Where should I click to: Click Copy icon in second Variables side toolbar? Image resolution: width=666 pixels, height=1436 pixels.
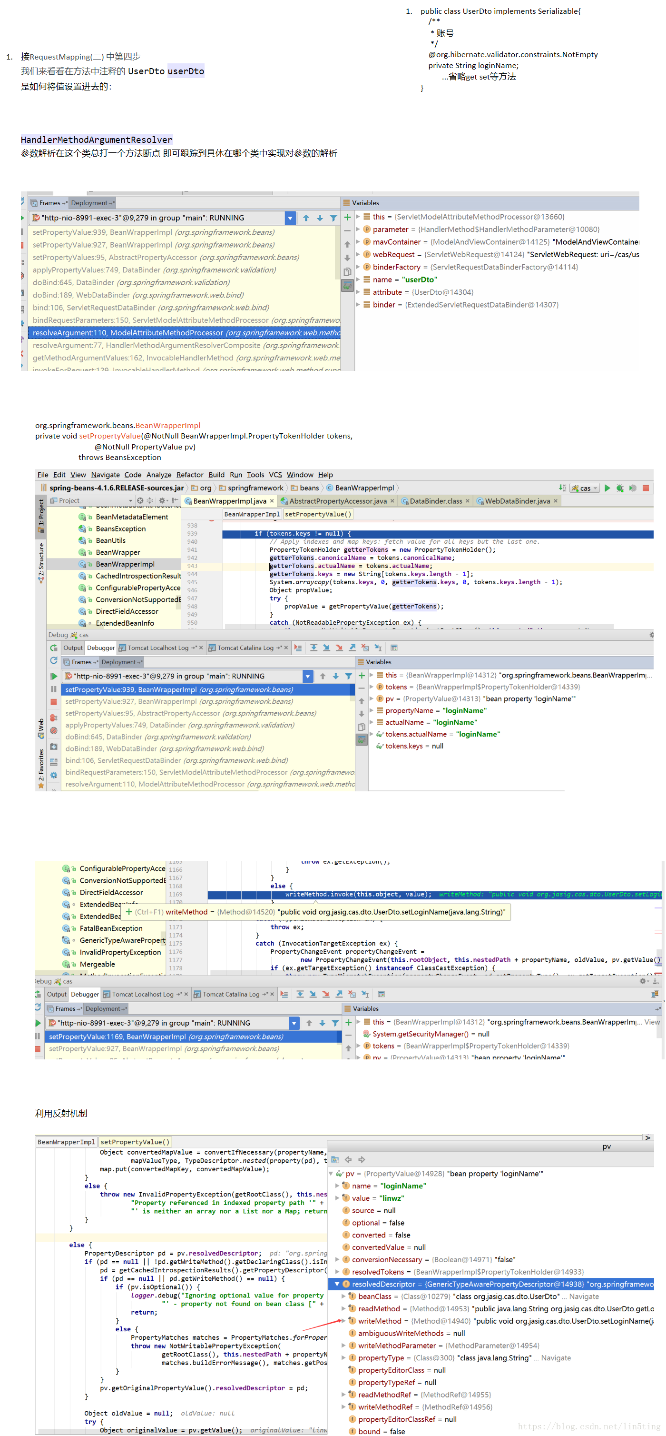click(x=362, y=727)
